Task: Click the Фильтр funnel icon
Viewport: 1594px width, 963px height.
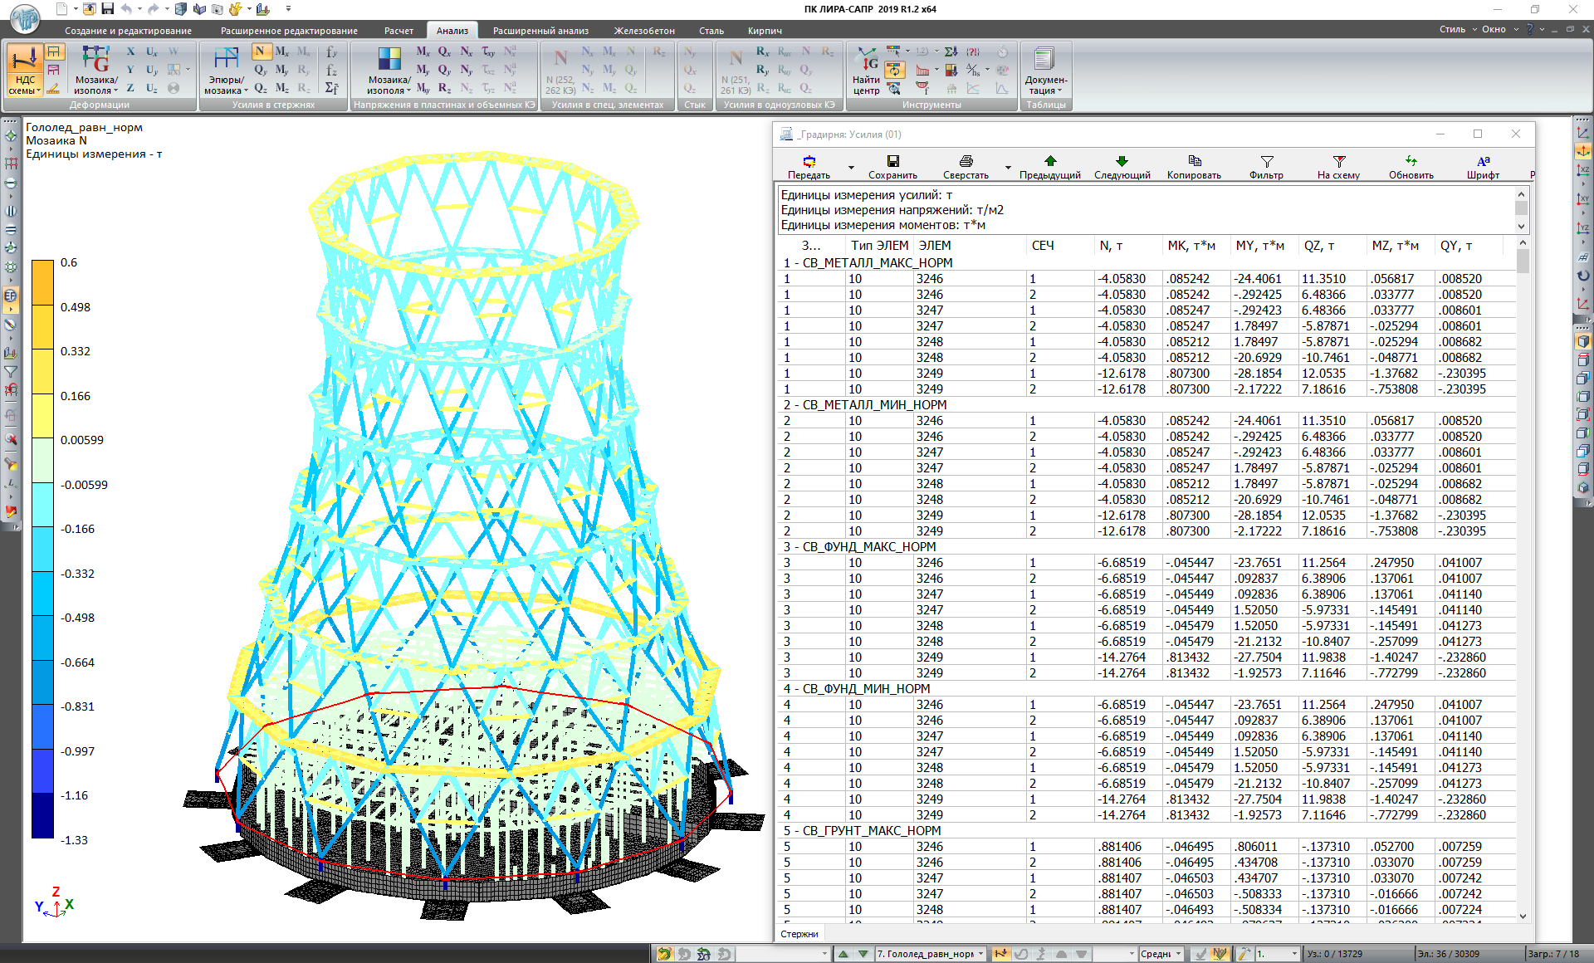Action: tap(1266, 161)
